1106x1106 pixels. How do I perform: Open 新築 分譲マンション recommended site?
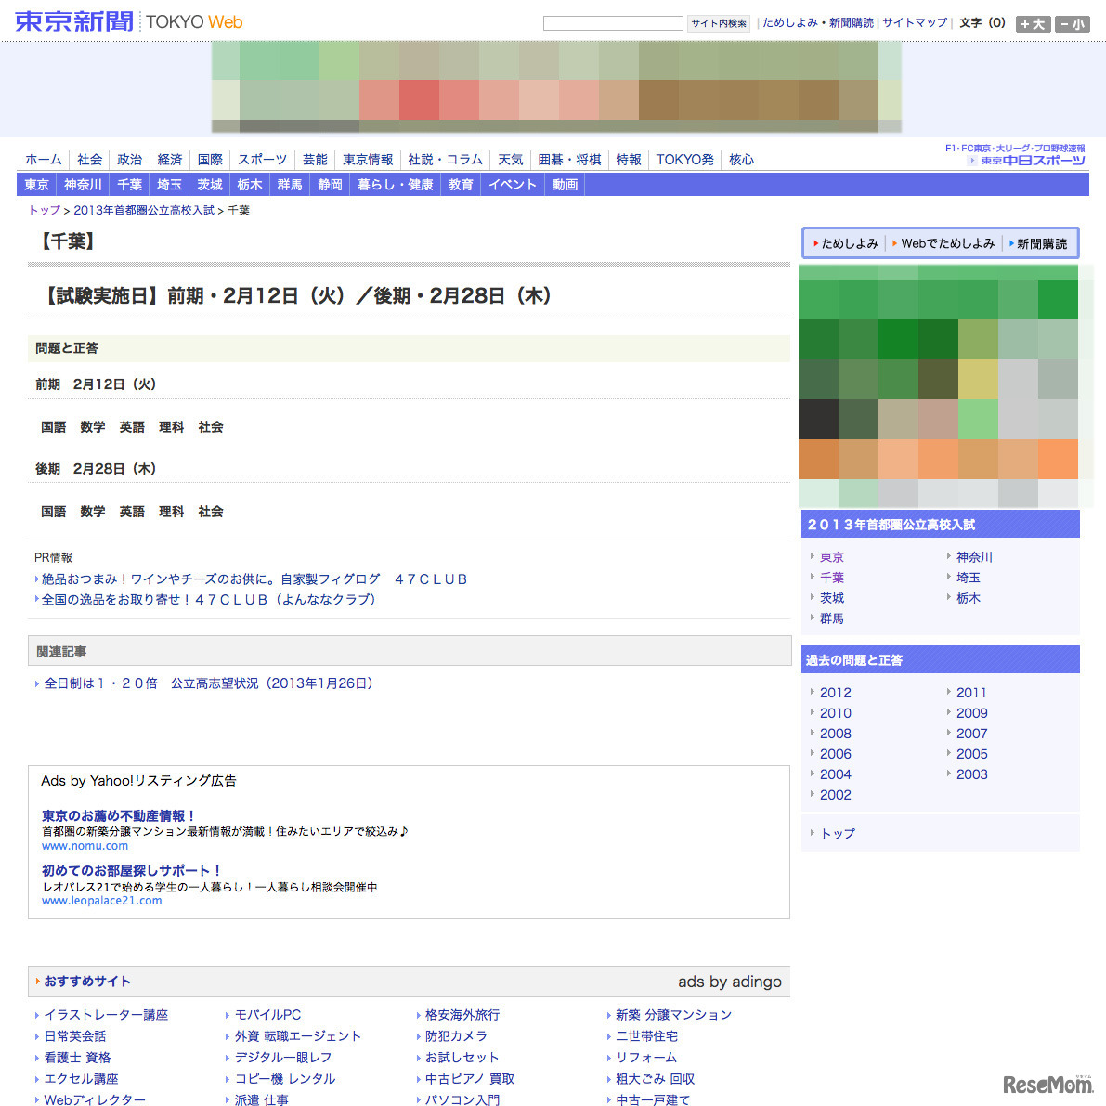(x=673, y=1015)
